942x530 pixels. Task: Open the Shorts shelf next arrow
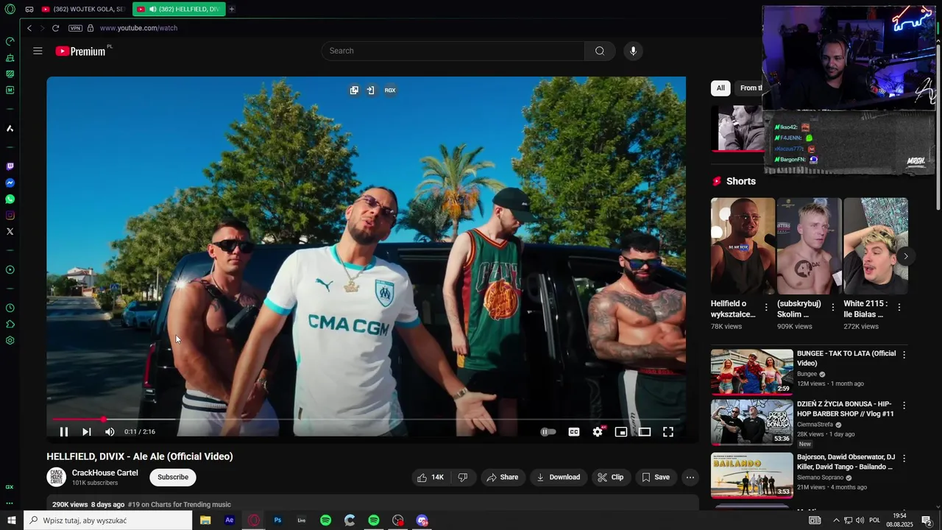[906, 256]
